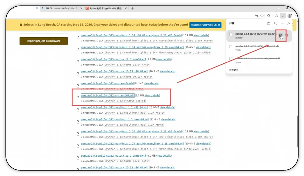Screen dimensions: 304x176
Task: Open the browser extensions icon
Action: 269,16
